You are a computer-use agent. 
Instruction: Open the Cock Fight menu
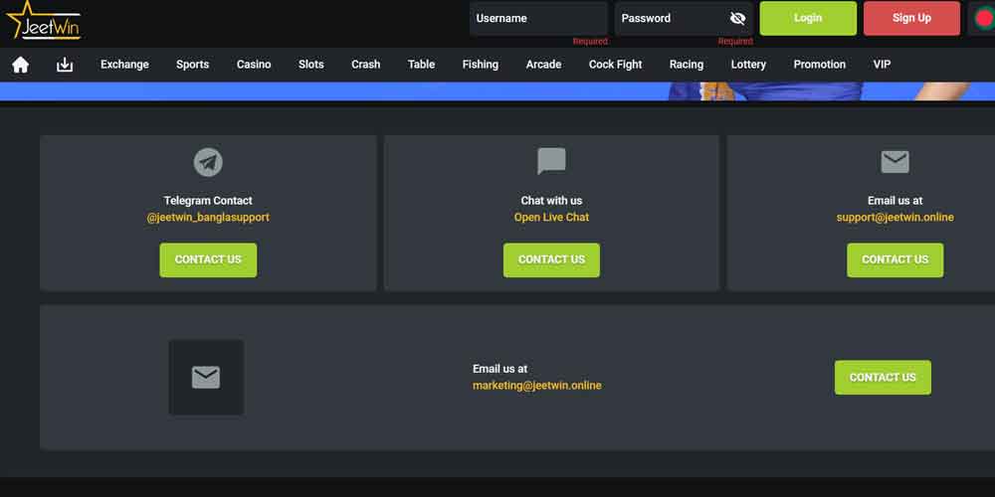coord(616,65)
